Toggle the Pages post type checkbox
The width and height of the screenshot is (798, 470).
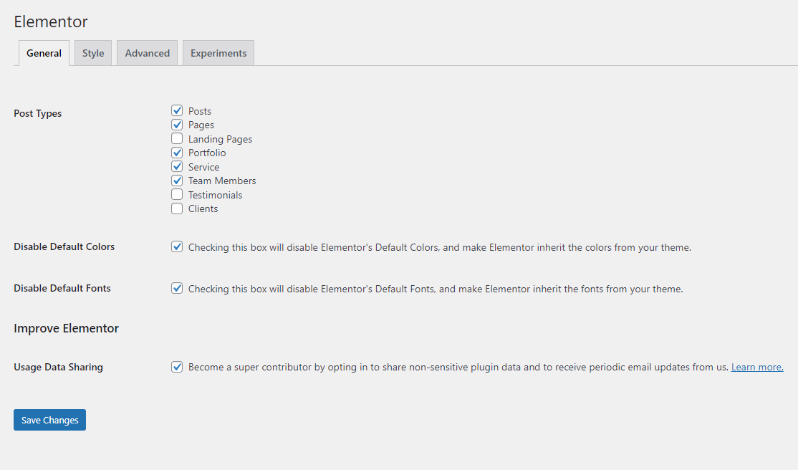(x=177, y=125)
